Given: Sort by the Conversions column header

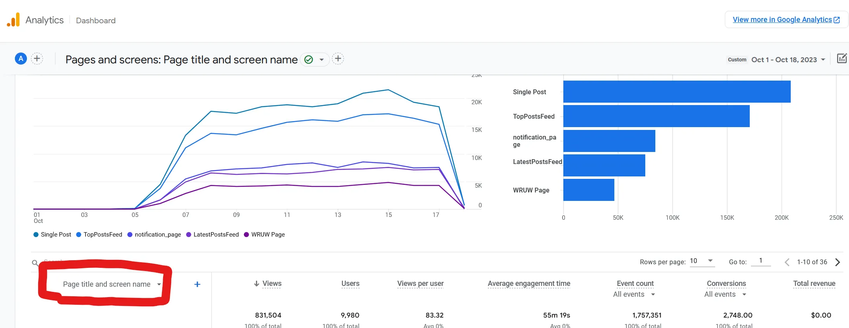Looking at the screenshot, I should pos(726,283).
